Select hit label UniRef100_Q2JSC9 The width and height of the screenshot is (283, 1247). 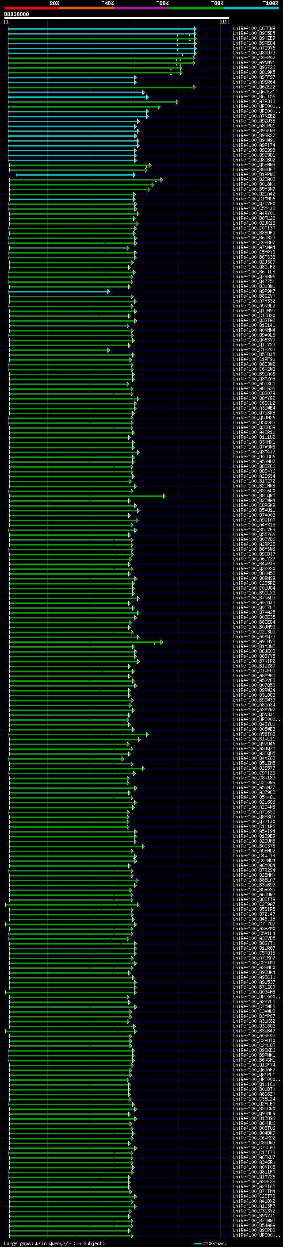[254, 262]
